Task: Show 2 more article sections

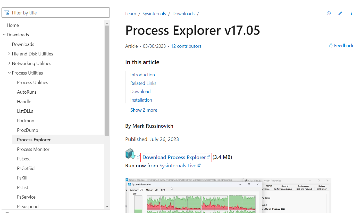Action: tap(144, 110)
